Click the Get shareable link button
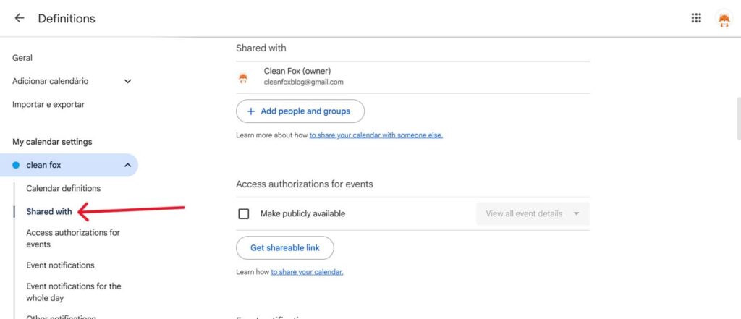The width and height of the screenshot is (741, 319). pos(285,247)
